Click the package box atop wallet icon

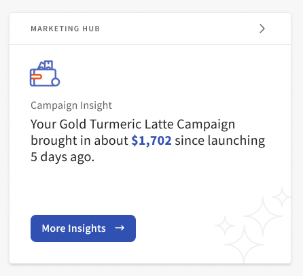pyautogui.click(x=49, y=65)
